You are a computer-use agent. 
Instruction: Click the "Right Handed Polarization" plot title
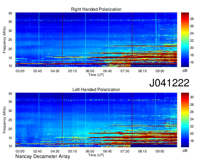[x=96, y=9]
